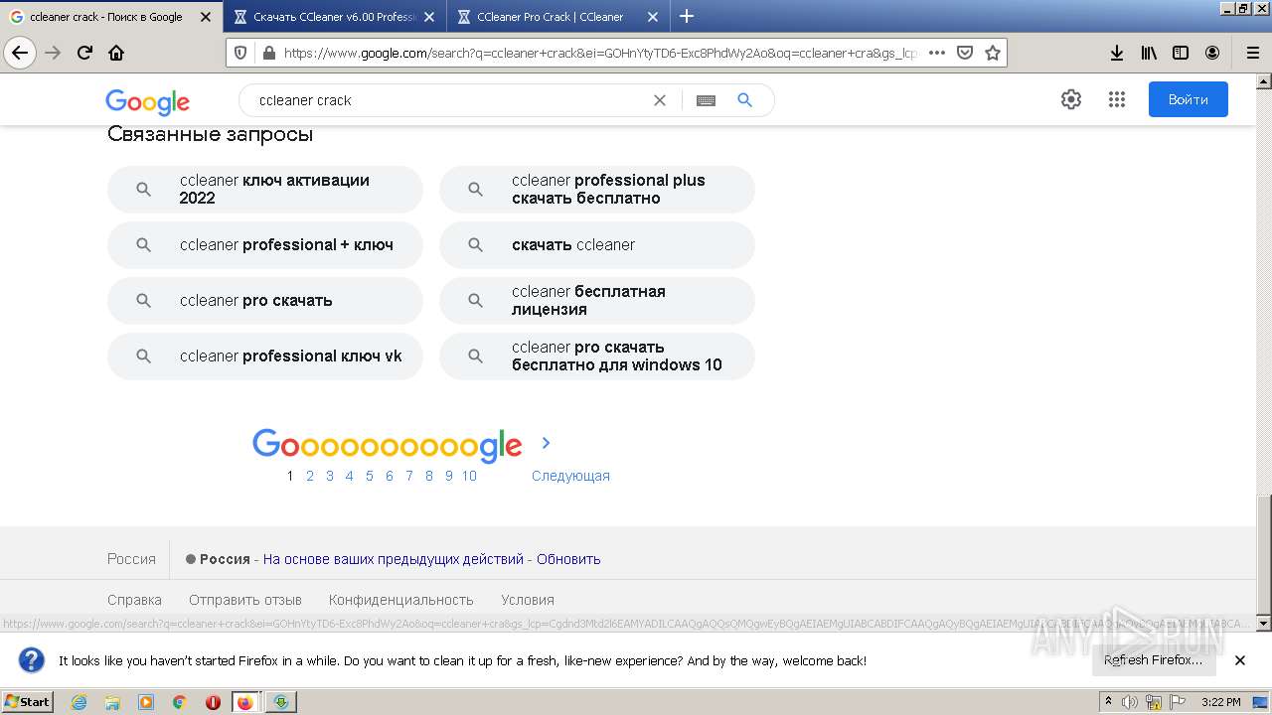Open Firefox account icon

click(x=1212, y=53)
